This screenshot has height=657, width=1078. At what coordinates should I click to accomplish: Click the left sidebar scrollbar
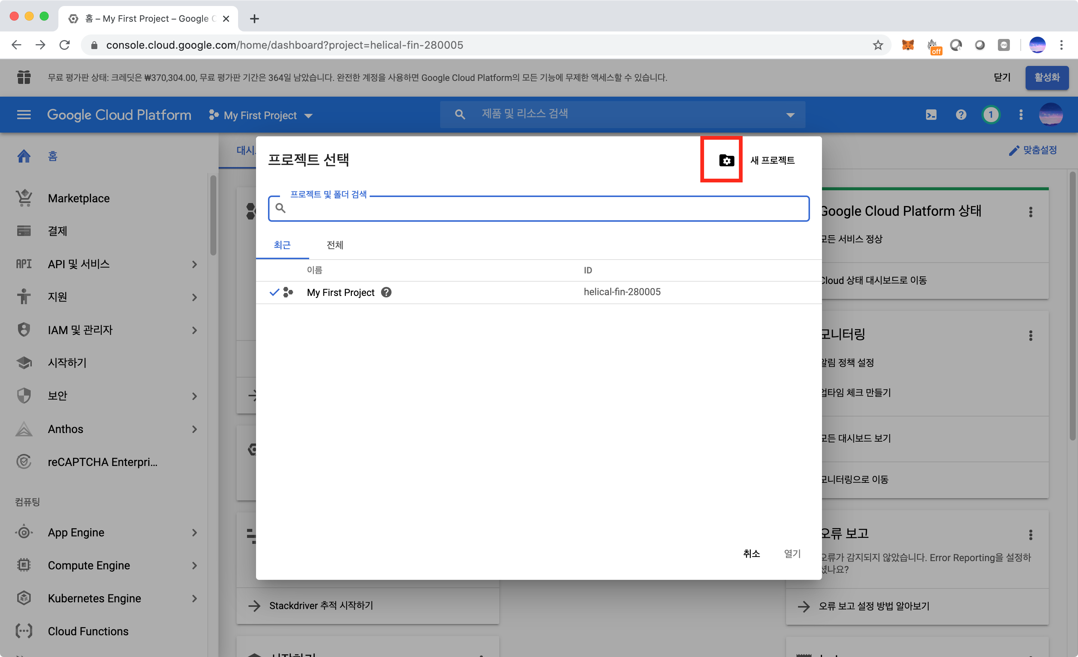213,215
